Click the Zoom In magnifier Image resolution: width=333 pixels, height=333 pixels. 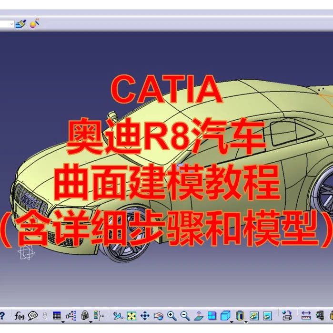pos(172,316)
